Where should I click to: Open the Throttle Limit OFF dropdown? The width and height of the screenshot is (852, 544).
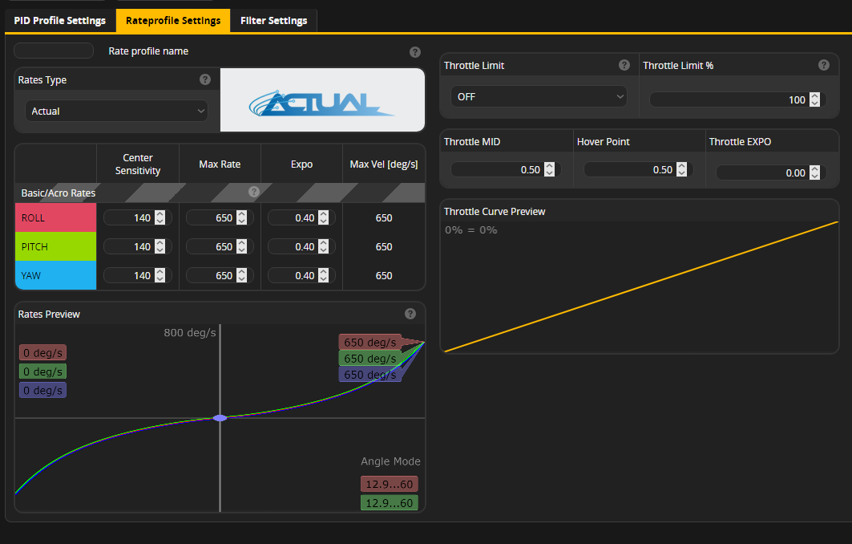(538, 96)
